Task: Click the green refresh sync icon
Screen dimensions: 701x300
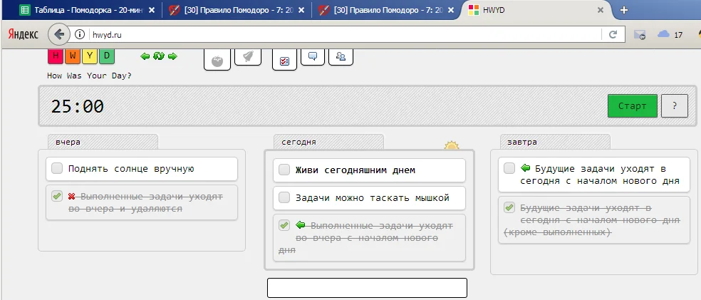Action: [159, 56]
